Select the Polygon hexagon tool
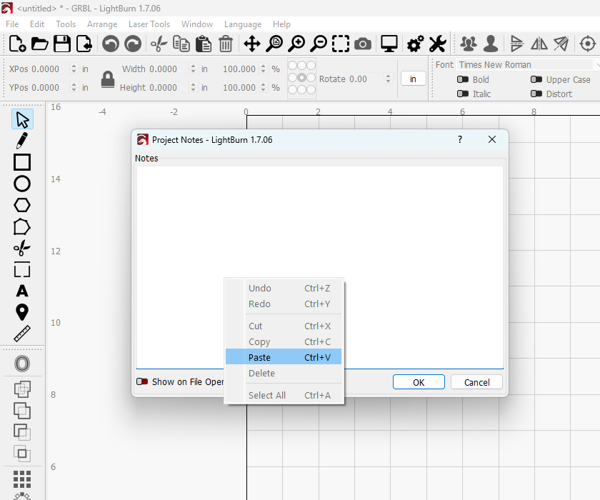This screenshot has width=600, height=500. tap(22, 205)
